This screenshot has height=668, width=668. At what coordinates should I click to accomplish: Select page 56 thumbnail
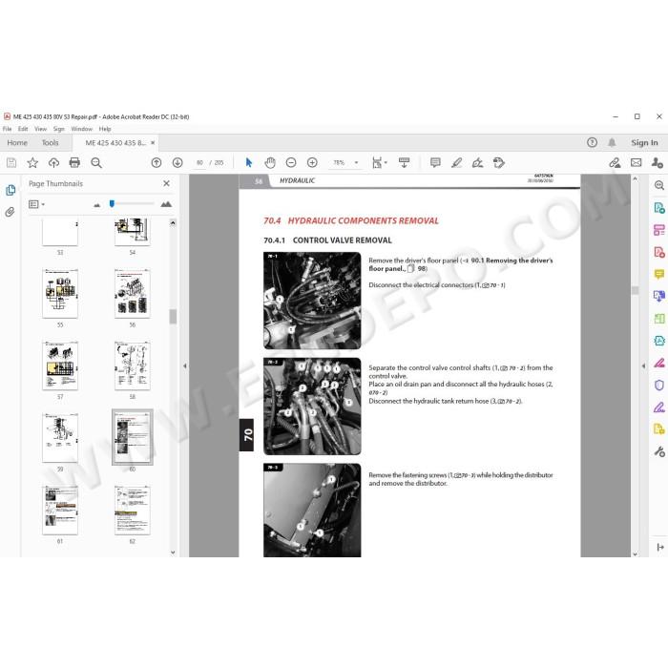[x=133, y=294]
